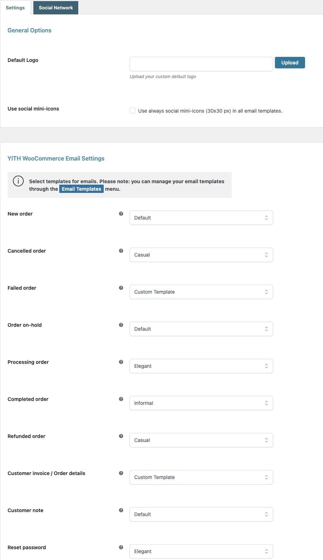Open the Reset password template dropdown
Viewport: 323px width, 560px height.
pos(201,551)
